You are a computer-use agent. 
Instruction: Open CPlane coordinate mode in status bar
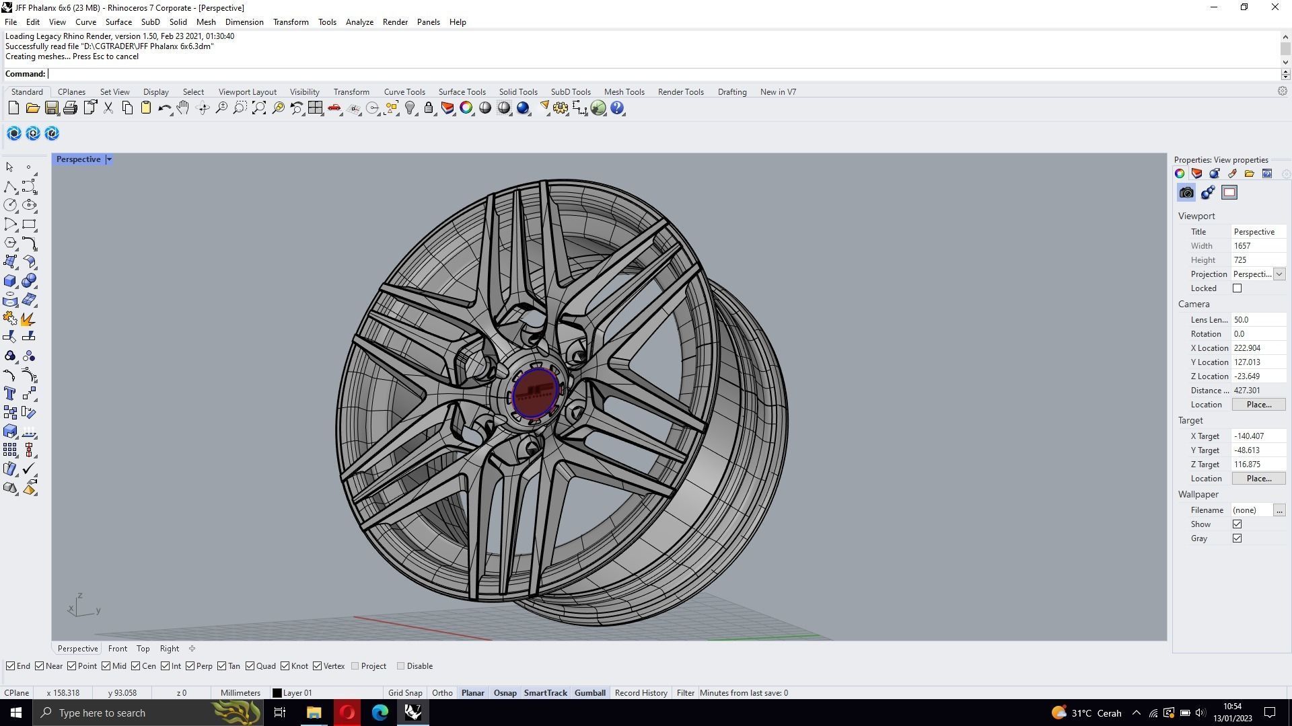coord(17,693)
